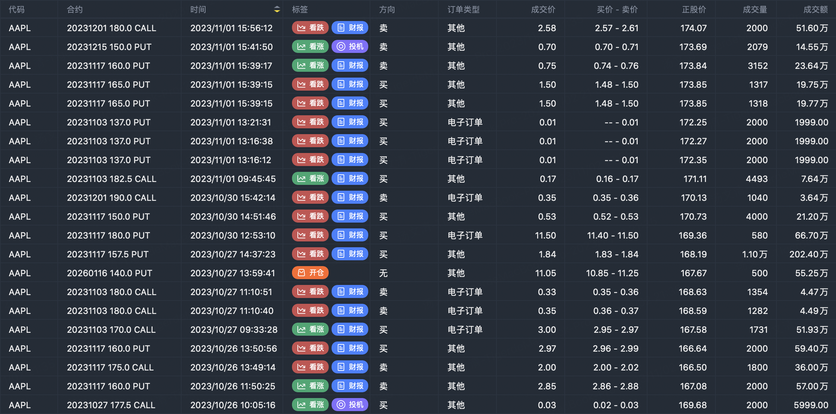The image size is (836, 414).
Task: Click turnover value 66.70万
Action: coord(811,235)
